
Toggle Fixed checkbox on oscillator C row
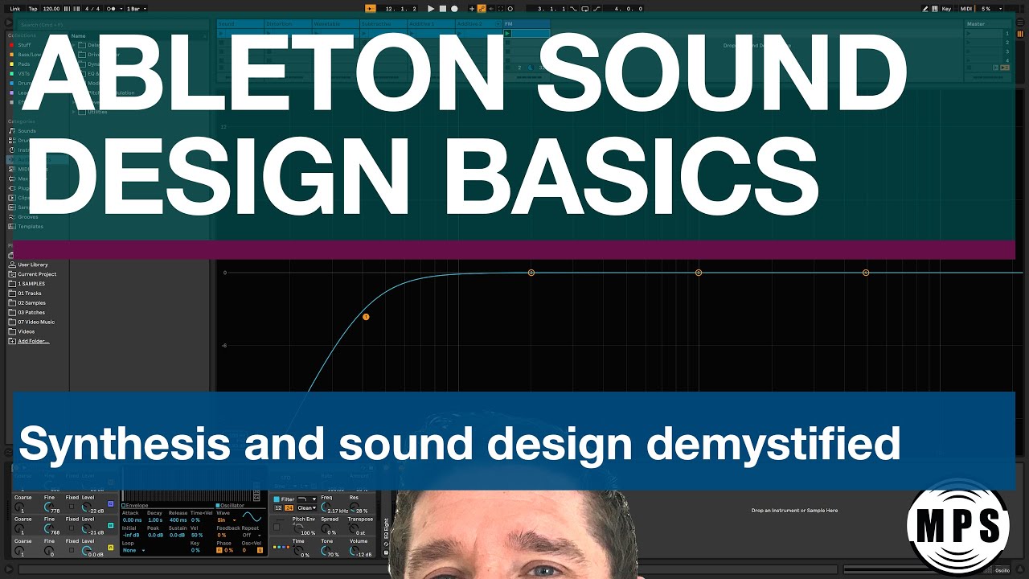click(x=72, y=507)
